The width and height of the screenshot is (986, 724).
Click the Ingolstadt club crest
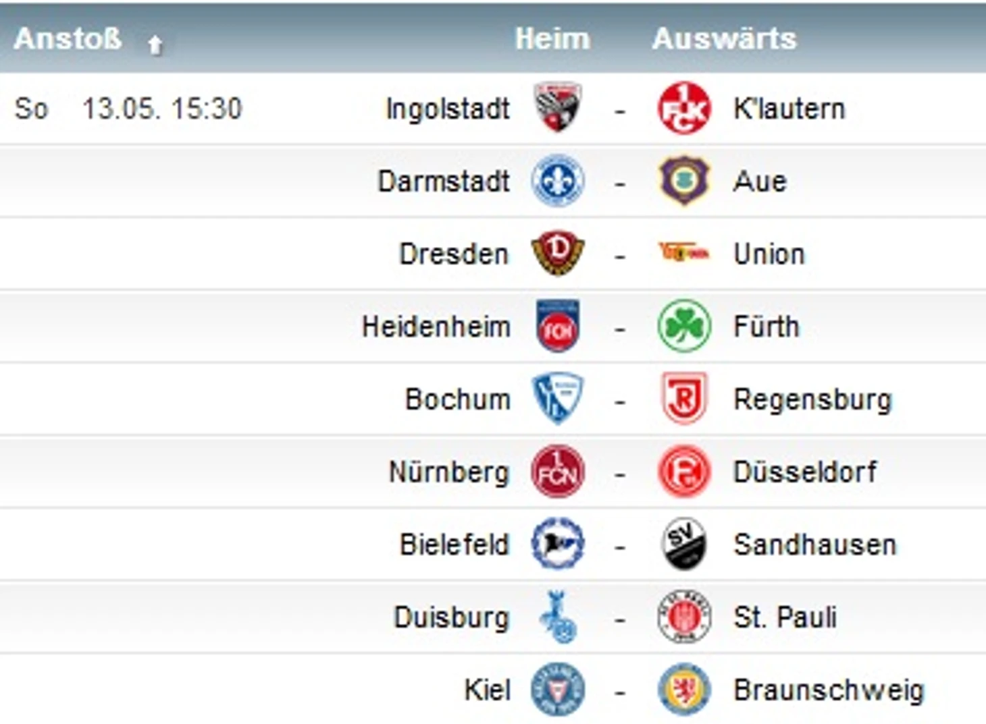(557, 107)
